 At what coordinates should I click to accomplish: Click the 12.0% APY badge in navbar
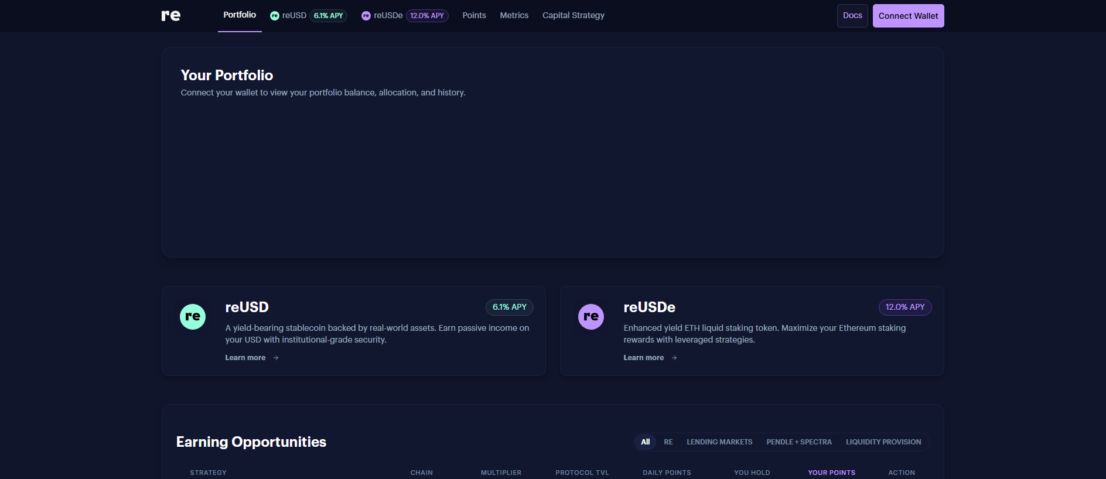click(x=427, y=16)
